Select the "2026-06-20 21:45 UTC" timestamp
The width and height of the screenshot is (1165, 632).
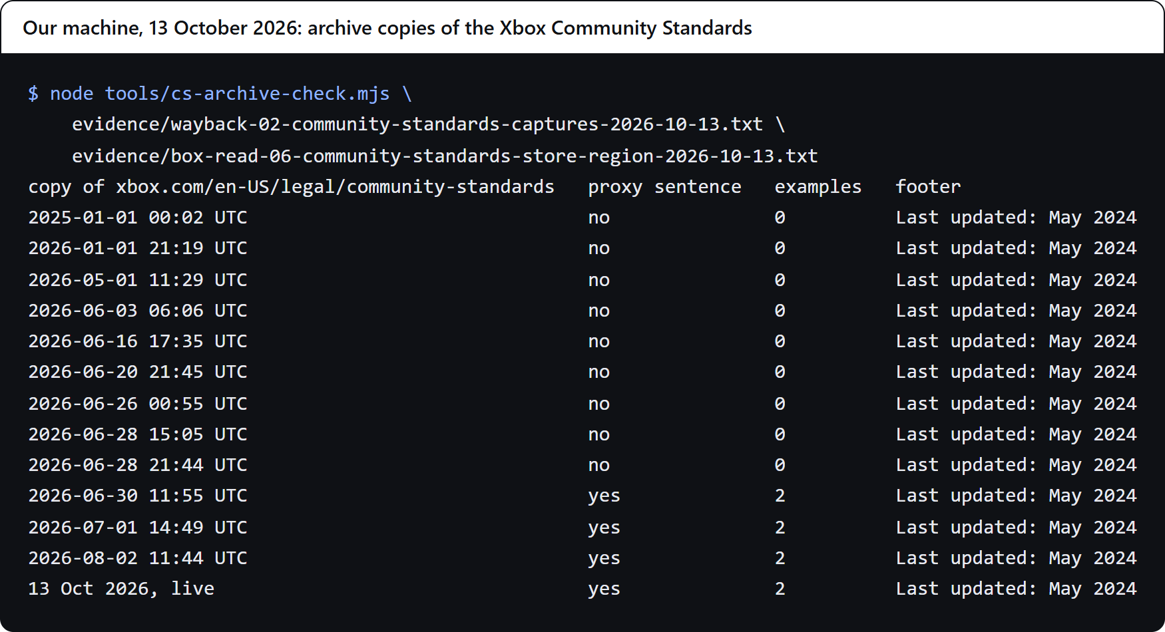(138, 372)
